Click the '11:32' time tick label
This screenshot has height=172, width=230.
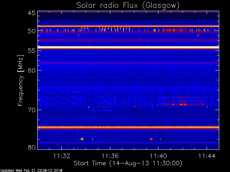61,156
